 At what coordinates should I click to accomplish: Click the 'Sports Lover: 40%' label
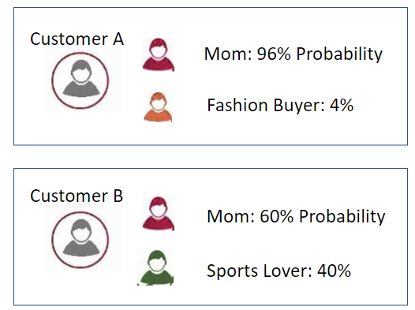(x=279, y=271)
